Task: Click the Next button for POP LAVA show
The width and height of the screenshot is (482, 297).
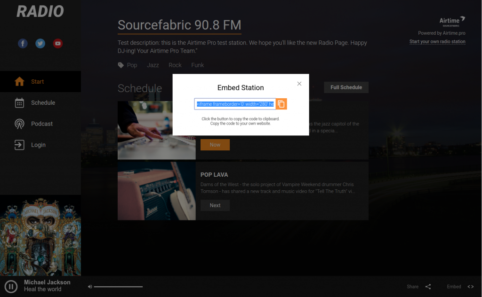Action: coord(215,205)
